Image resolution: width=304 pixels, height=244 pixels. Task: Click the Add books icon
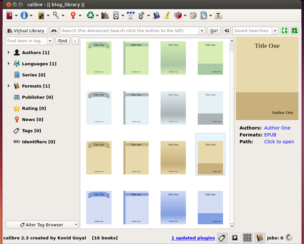pos(9,15)
